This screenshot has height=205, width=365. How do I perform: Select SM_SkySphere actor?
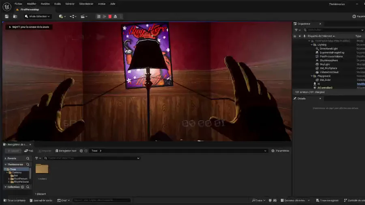point(328,68)
